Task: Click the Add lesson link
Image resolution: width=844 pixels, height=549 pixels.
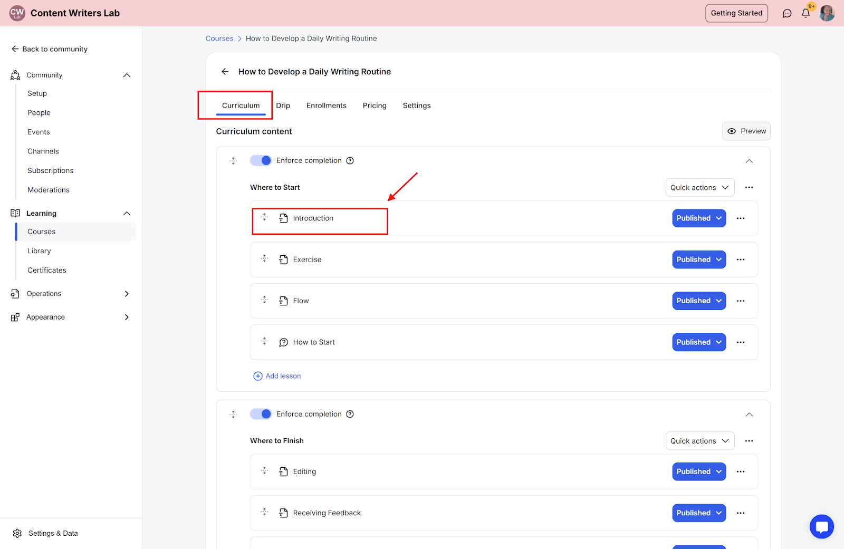Action: pos(277,376)
